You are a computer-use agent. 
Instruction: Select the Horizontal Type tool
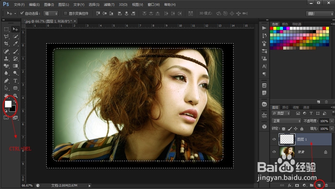coord(15,81)
